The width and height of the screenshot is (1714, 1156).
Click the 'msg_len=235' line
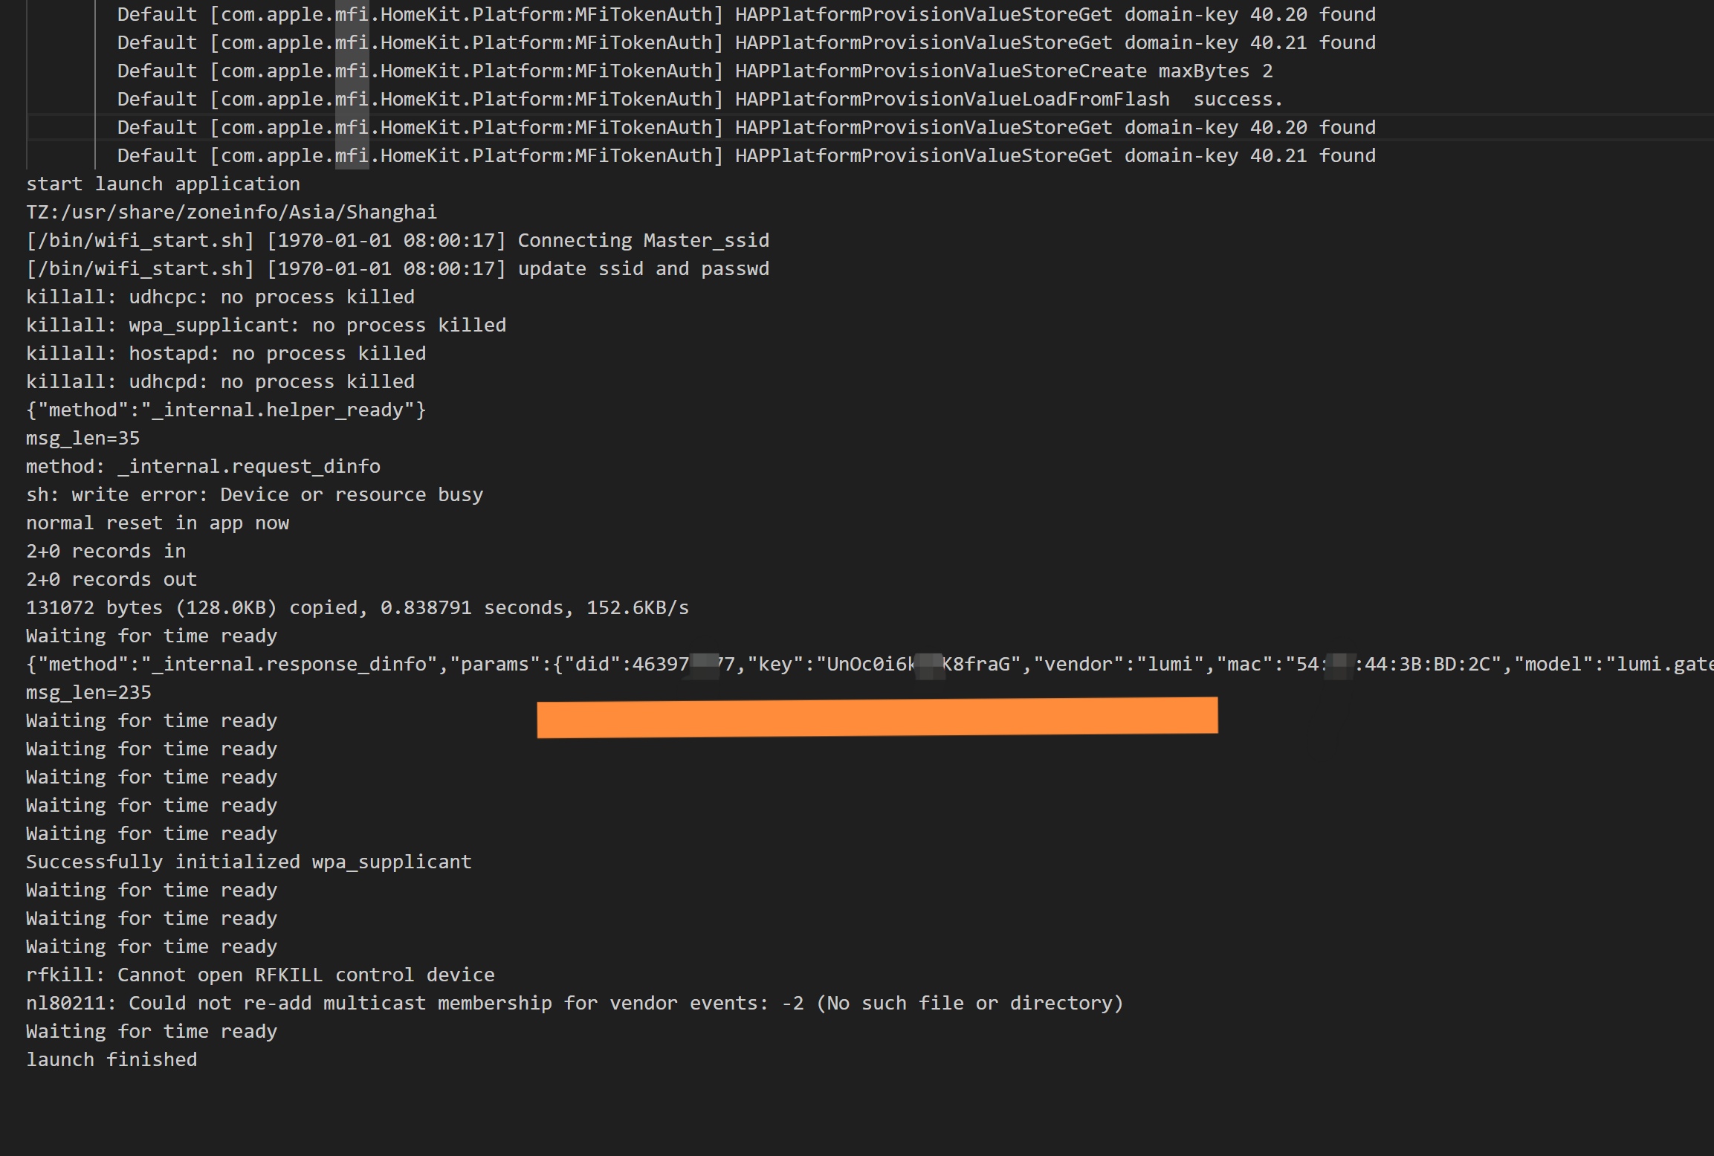pyautogui.click(x=88, y=692)
